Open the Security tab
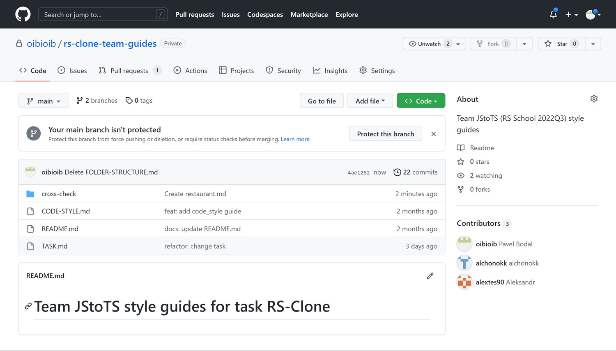616x351 pixels. 283,71
